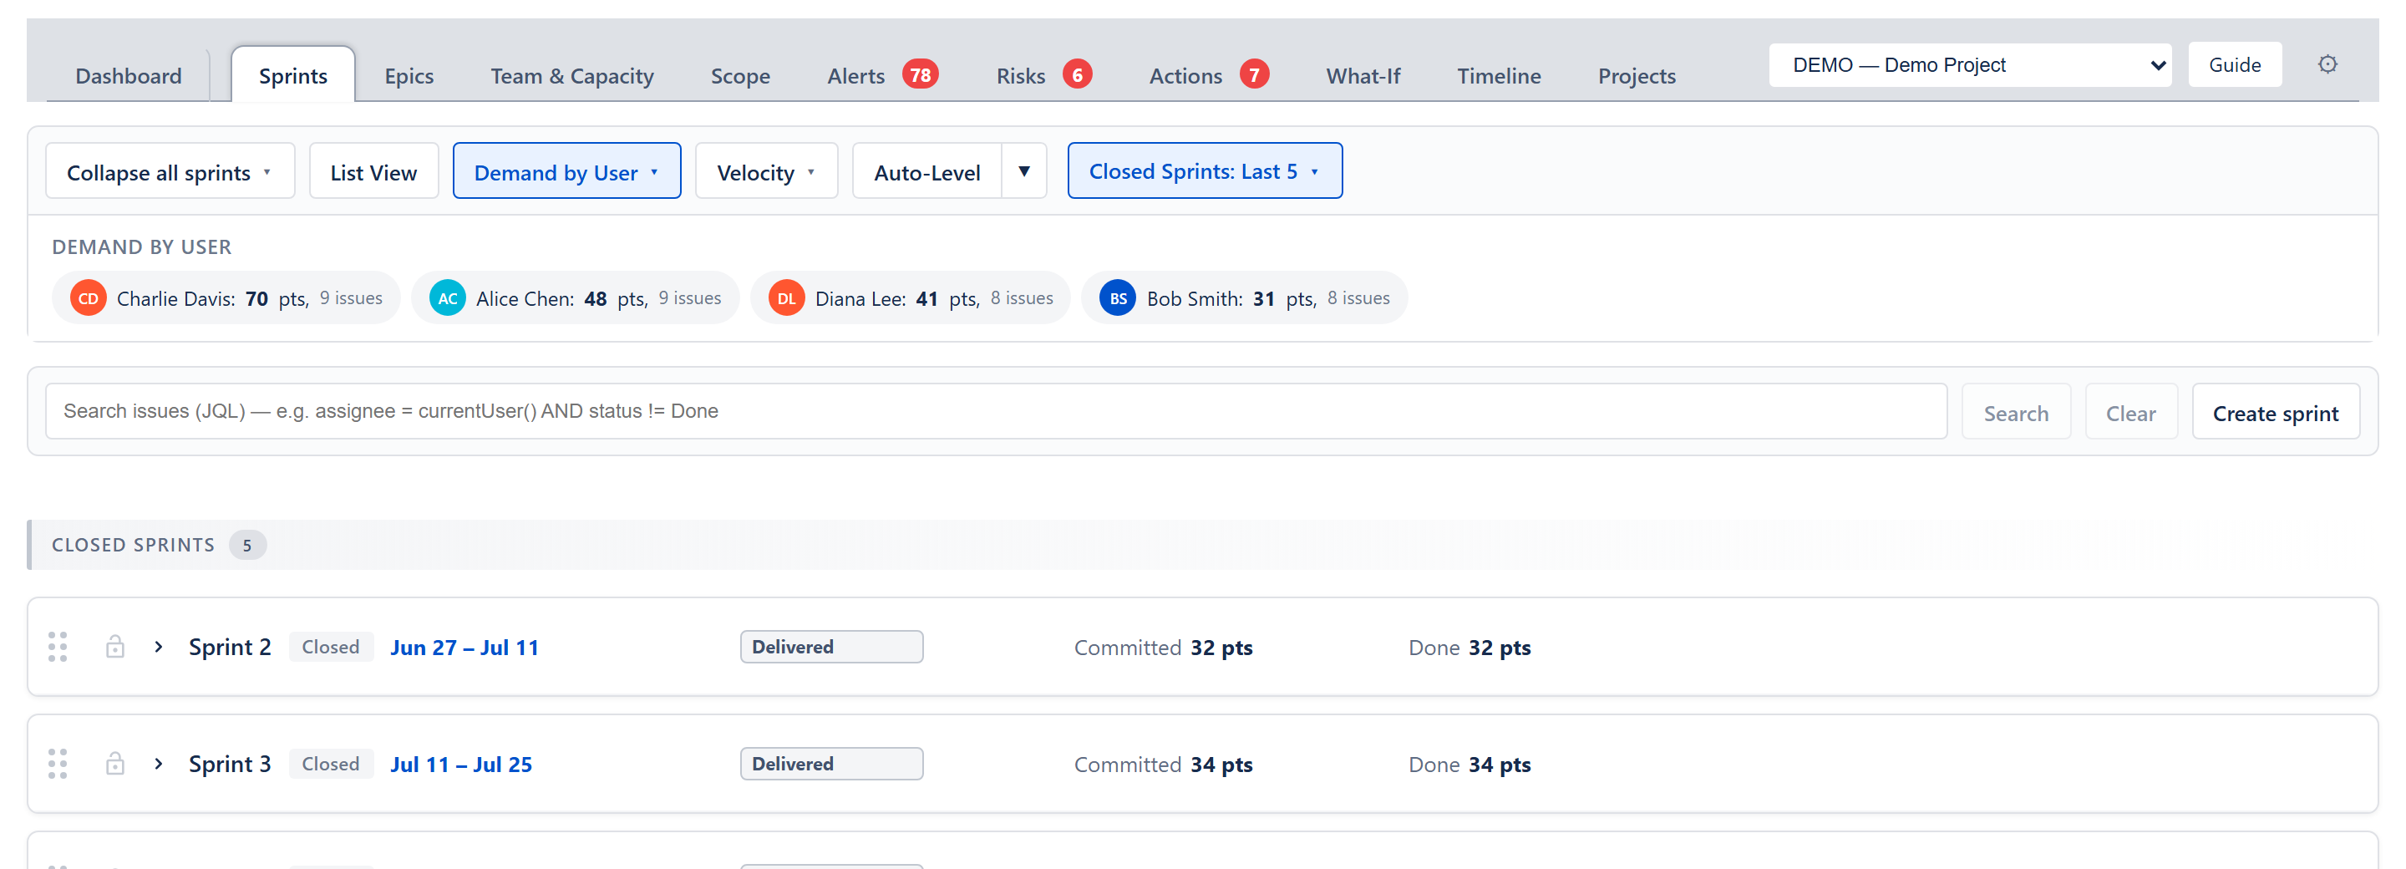Open Collapse all sprints dropdown
The image size is (2406, 869).
tap(170, 171)
